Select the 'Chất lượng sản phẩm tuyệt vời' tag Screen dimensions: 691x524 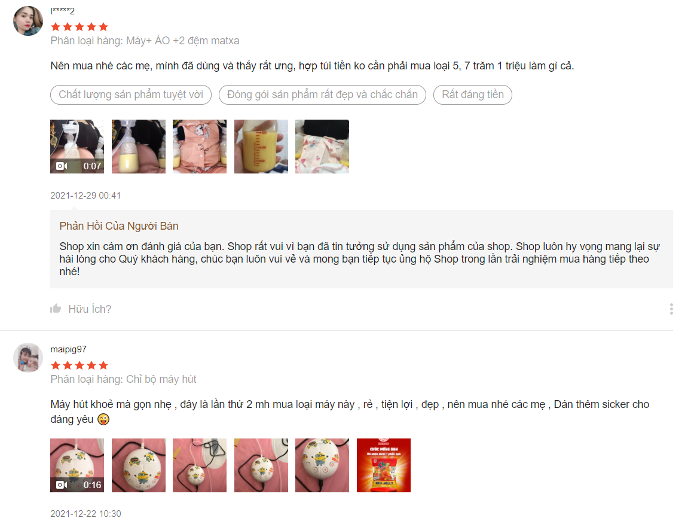[131, 95]
